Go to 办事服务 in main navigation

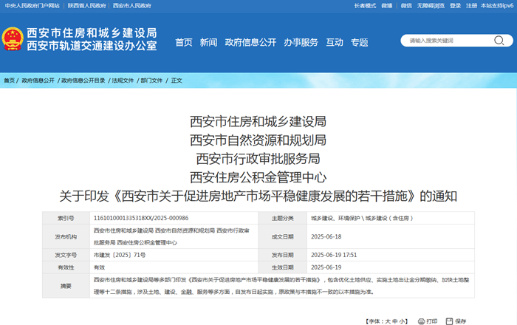click(301, 42)
